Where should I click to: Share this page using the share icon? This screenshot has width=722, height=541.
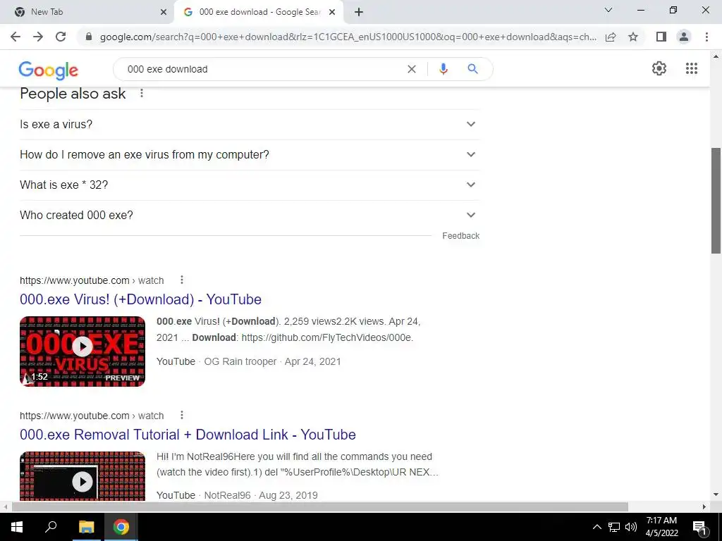pos(611,37)
